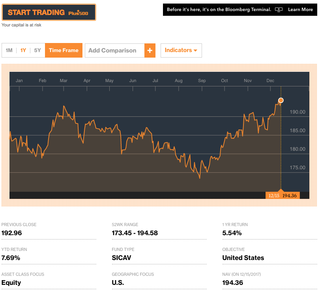Click the Start Trading Plus500 banner
320x290 pixels.
point(49,12)
